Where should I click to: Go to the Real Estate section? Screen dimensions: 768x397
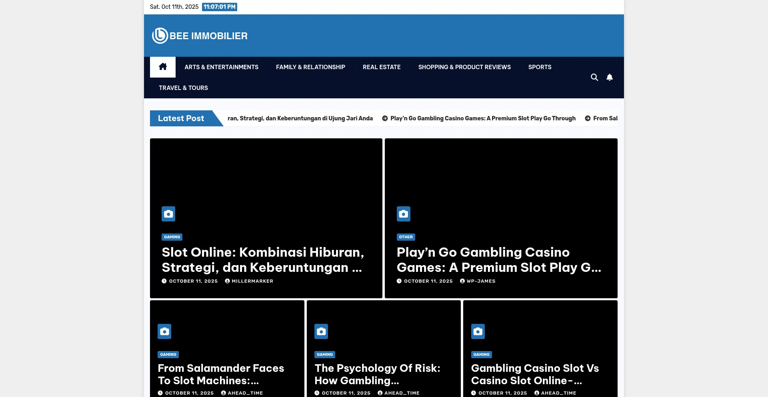coord(382,67)
